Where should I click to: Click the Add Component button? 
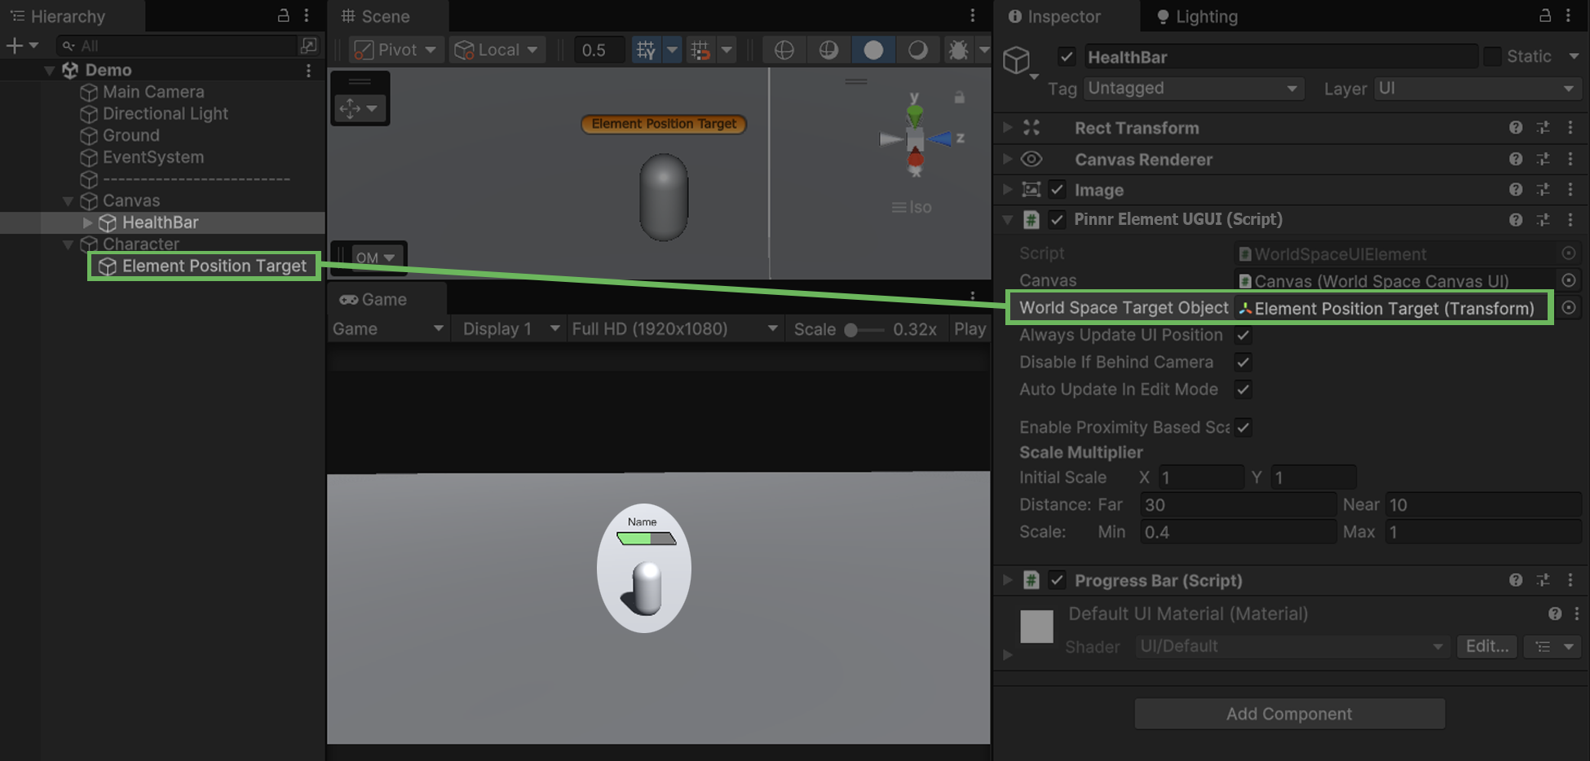(x=1289, y=713)
